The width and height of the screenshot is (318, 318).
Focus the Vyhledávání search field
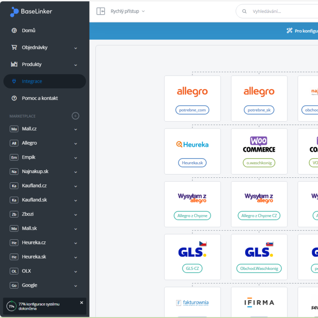pos(277,11)
